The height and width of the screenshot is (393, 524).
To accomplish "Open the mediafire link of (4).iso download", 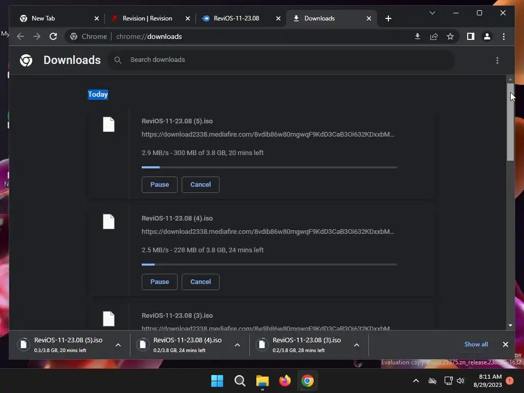I will 268,232.
